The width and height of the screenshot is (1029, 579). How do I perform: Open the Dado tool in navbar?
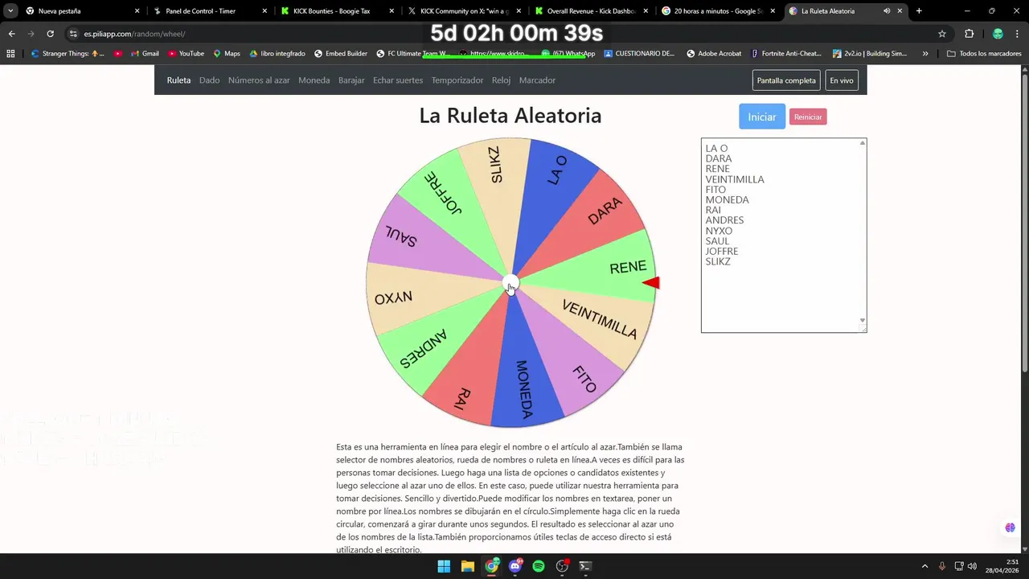[209, 80]
